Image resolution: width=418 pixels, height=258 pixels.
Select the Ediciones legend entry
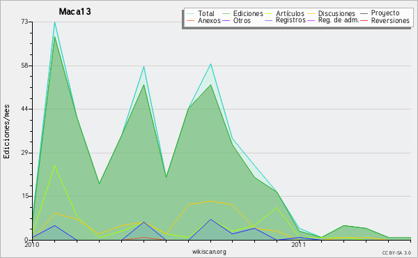pos(248,13)
